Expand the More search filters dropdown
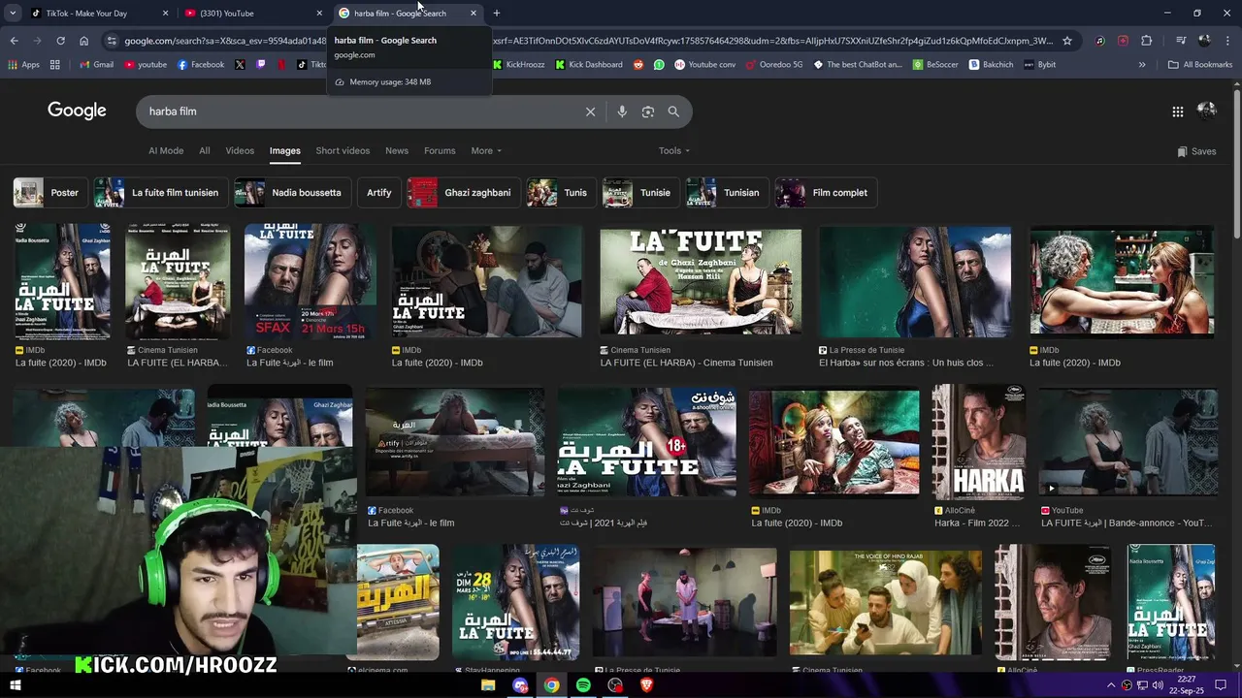This screenshot has height=698, width=1242. (x=486, y=150)
